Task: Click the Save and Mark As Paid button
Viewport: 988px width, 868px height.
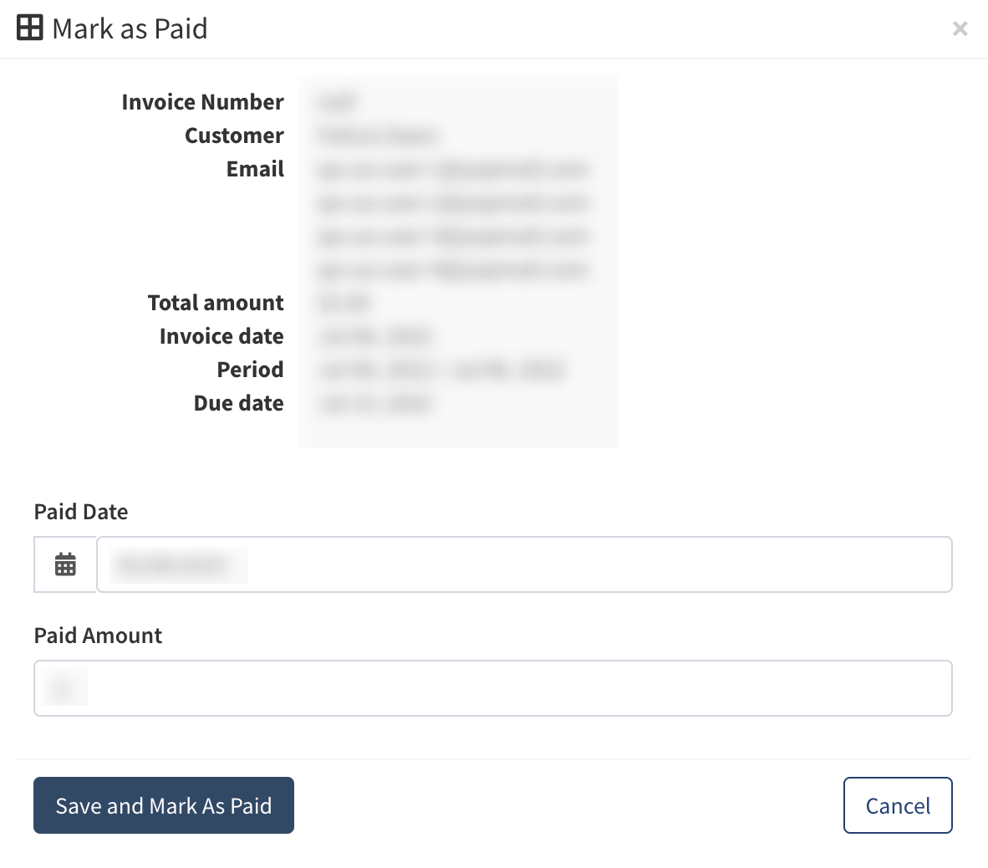Action: 164,805
